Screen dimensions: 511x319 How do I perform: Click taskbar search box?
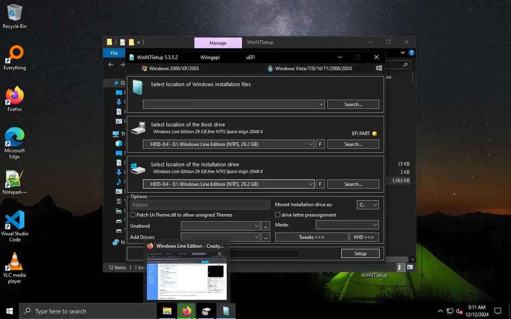tap(87, 311)
